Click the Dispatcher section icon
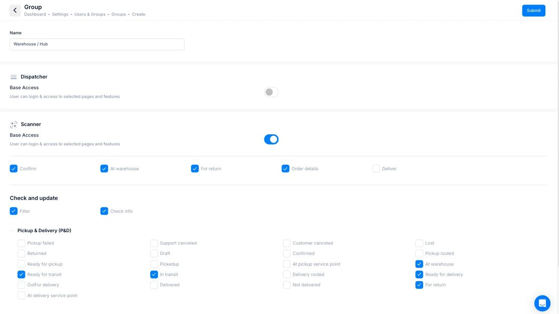Screen dimensions: 559x314 (x=14, y=77)
